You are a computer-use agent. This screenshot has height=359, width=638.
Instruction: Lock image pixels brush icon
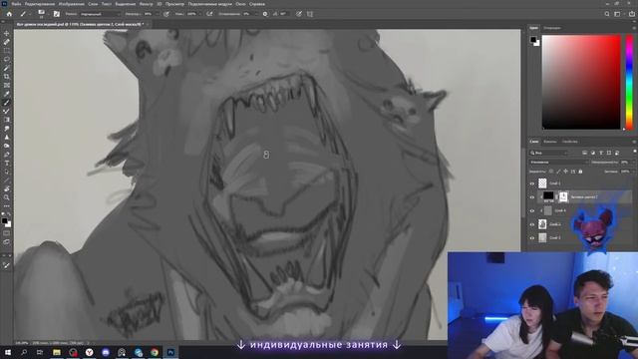[558, 172]
